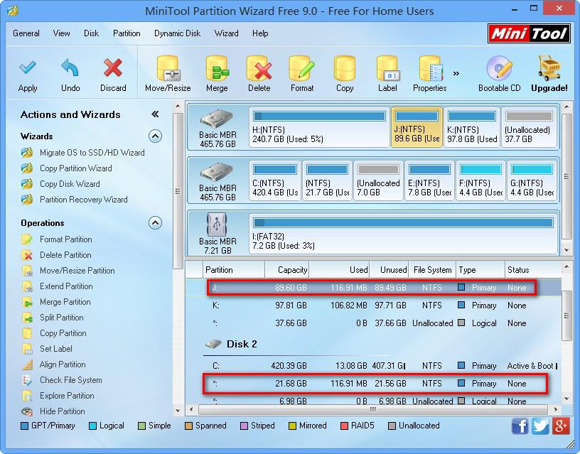Show more toolbar items with the chevron
This screenshot has width=580, height=454.
point(456,73)
